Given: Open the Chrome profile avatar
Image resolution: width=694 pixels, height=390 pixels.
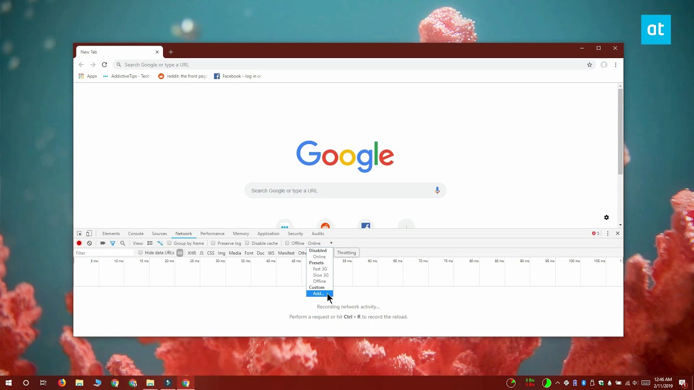Looking at the screenshot, I should coord(604,64).
